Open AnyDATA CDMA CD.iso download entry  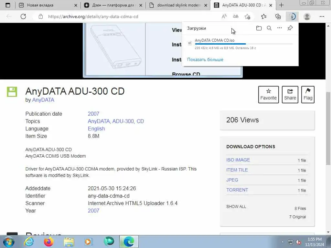click(x=240, y=44)
